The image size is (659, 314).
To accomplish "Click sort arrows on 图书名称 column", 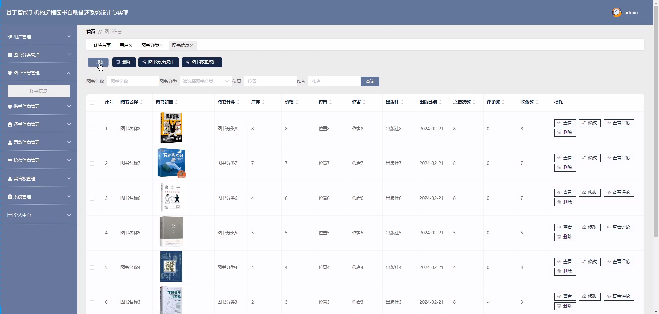I will click(141, 102).
